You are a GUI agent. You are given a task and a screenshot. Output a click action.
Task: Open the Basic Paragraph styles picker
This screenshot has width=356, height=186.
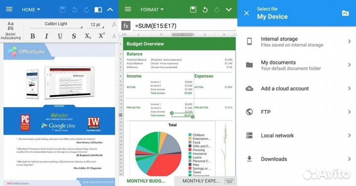click(x=11, y=31)
